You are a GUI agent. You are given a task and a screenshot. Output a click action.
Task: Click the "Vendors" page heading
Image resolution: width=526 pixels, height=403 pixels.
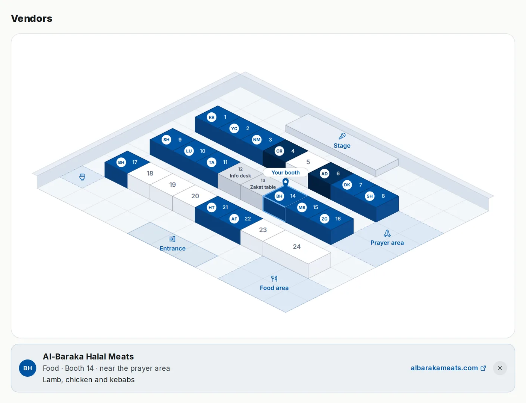pos(32,18)
